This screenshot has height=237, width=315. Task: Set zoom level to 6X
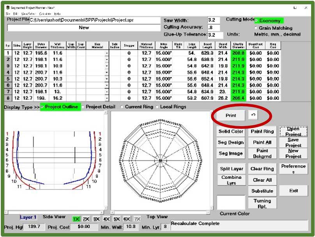tap(127, 219)
